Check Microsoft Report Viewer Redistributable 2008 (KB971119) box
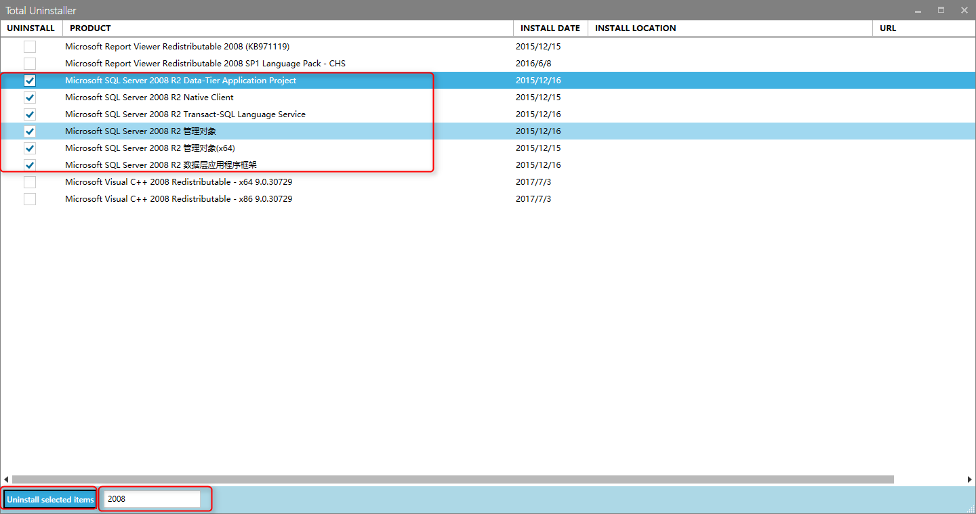 (30, 47)
